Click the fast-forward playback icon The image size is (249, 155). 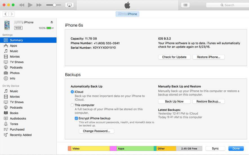[39, 5]
